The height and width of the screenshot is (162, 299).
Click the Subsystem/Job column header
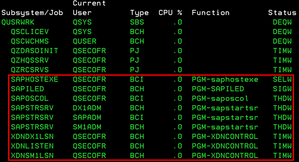pyautogui.click(x=32, y=13)
